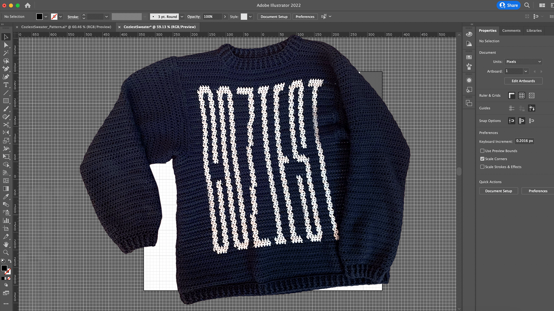
Task: Enable Use Preview Bounds checkbox
Action: 482,151
